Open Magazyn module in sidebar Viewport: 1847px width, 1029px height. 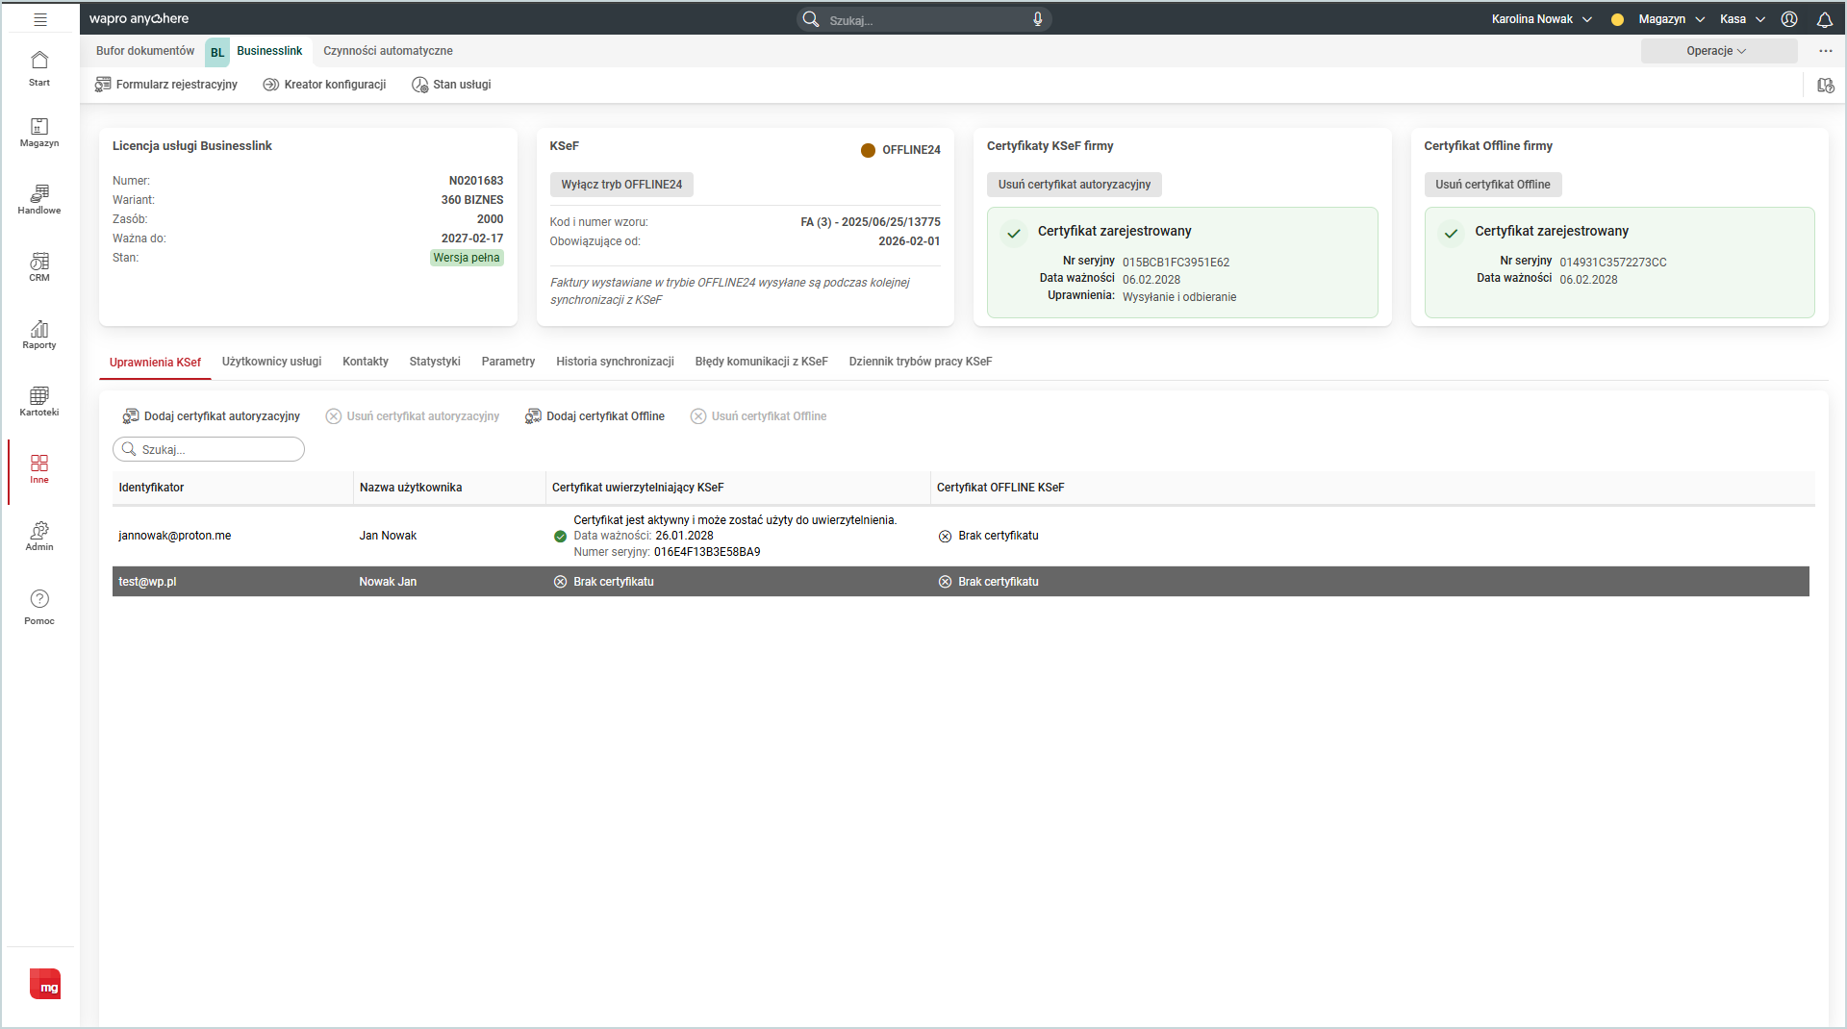point(39,133)
